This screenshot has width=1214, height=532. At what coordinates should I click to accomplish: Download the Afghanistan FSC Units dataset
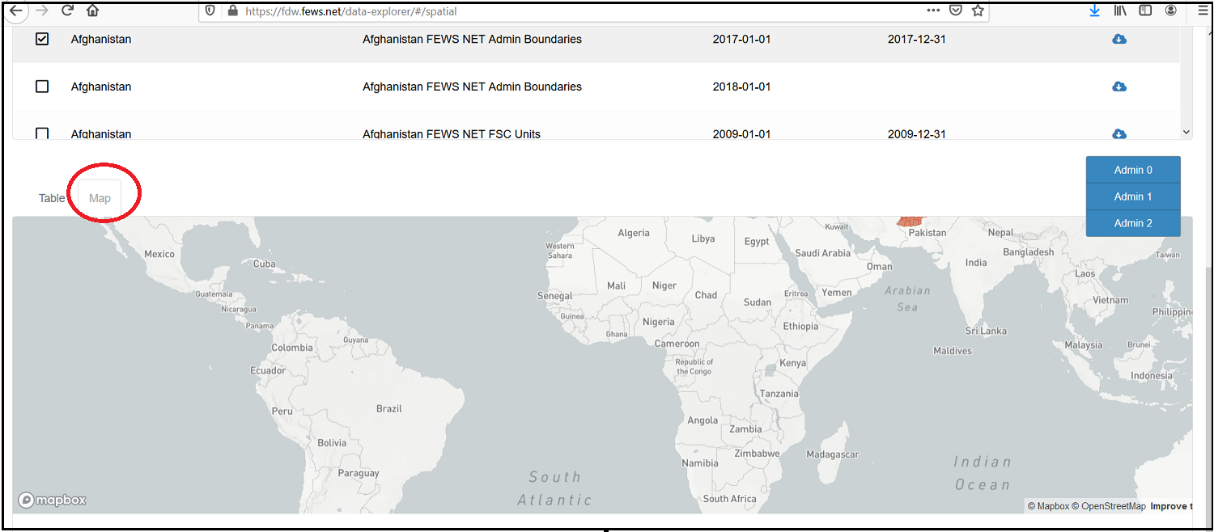tap(1119, 133)
